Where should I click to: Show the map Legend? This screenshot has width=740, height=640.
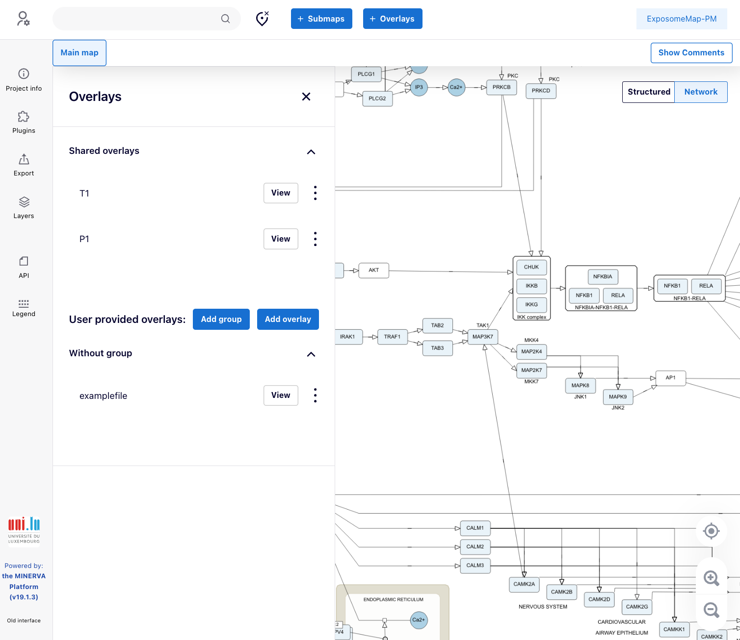[24, 308]
